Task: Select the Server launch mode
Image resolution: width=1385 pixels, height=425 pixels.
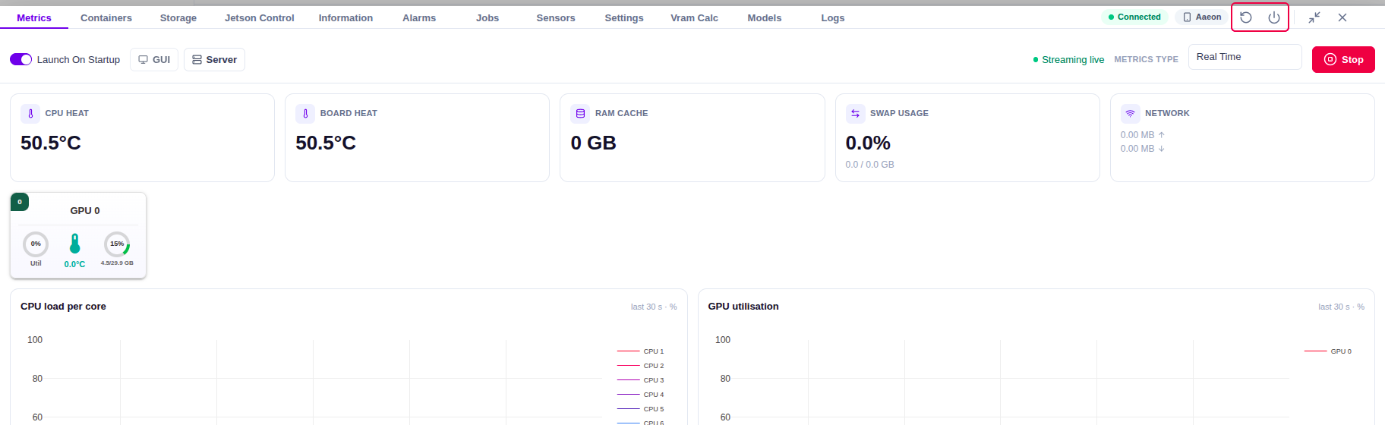Action: 214,59
